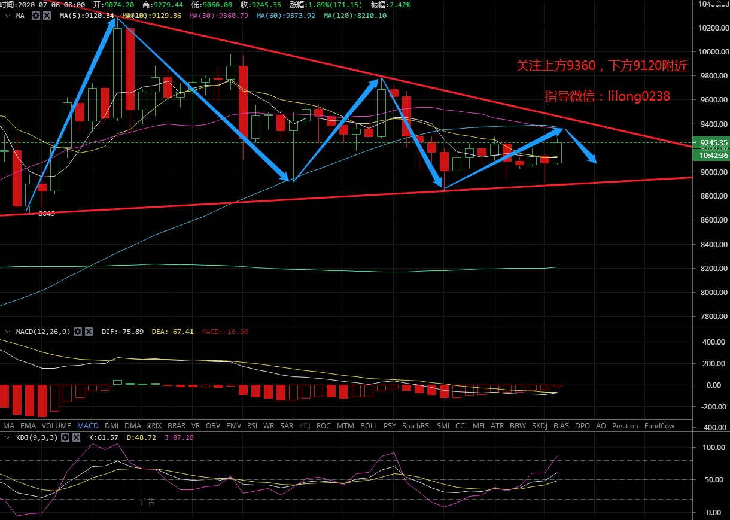Collapse the KDJ panel chevron

coord(7,438)
